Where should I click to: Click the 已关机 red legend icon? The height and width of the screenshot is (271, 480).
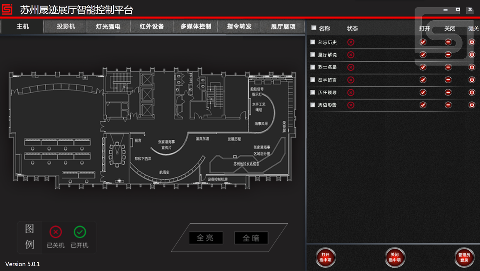click(55, 232)
